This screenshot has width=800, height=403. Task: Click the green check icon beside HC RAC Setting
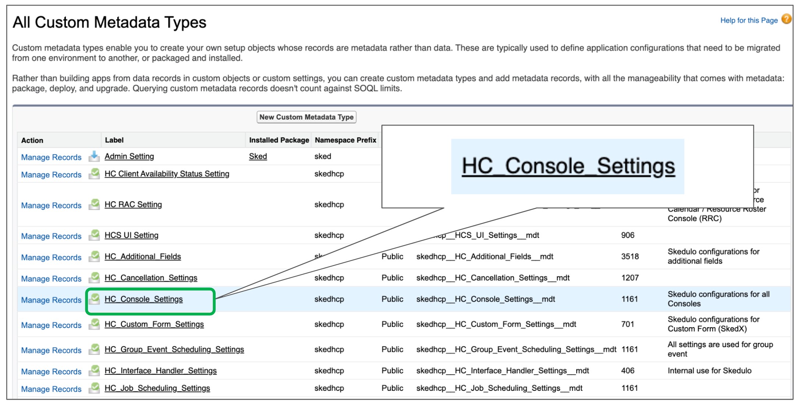tap(94, 204)
